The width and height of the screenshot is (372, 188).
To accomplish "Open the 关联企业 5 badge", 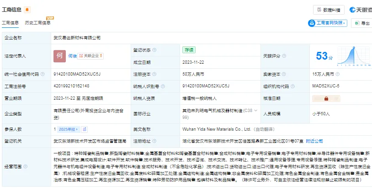I will 90,56.
